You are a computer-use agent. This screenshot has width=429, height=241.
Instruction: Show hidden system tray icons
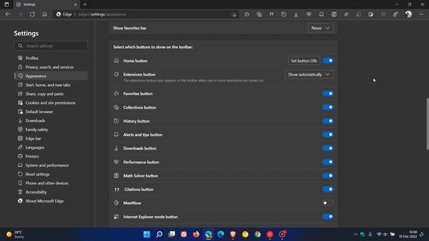pos(355,234)
